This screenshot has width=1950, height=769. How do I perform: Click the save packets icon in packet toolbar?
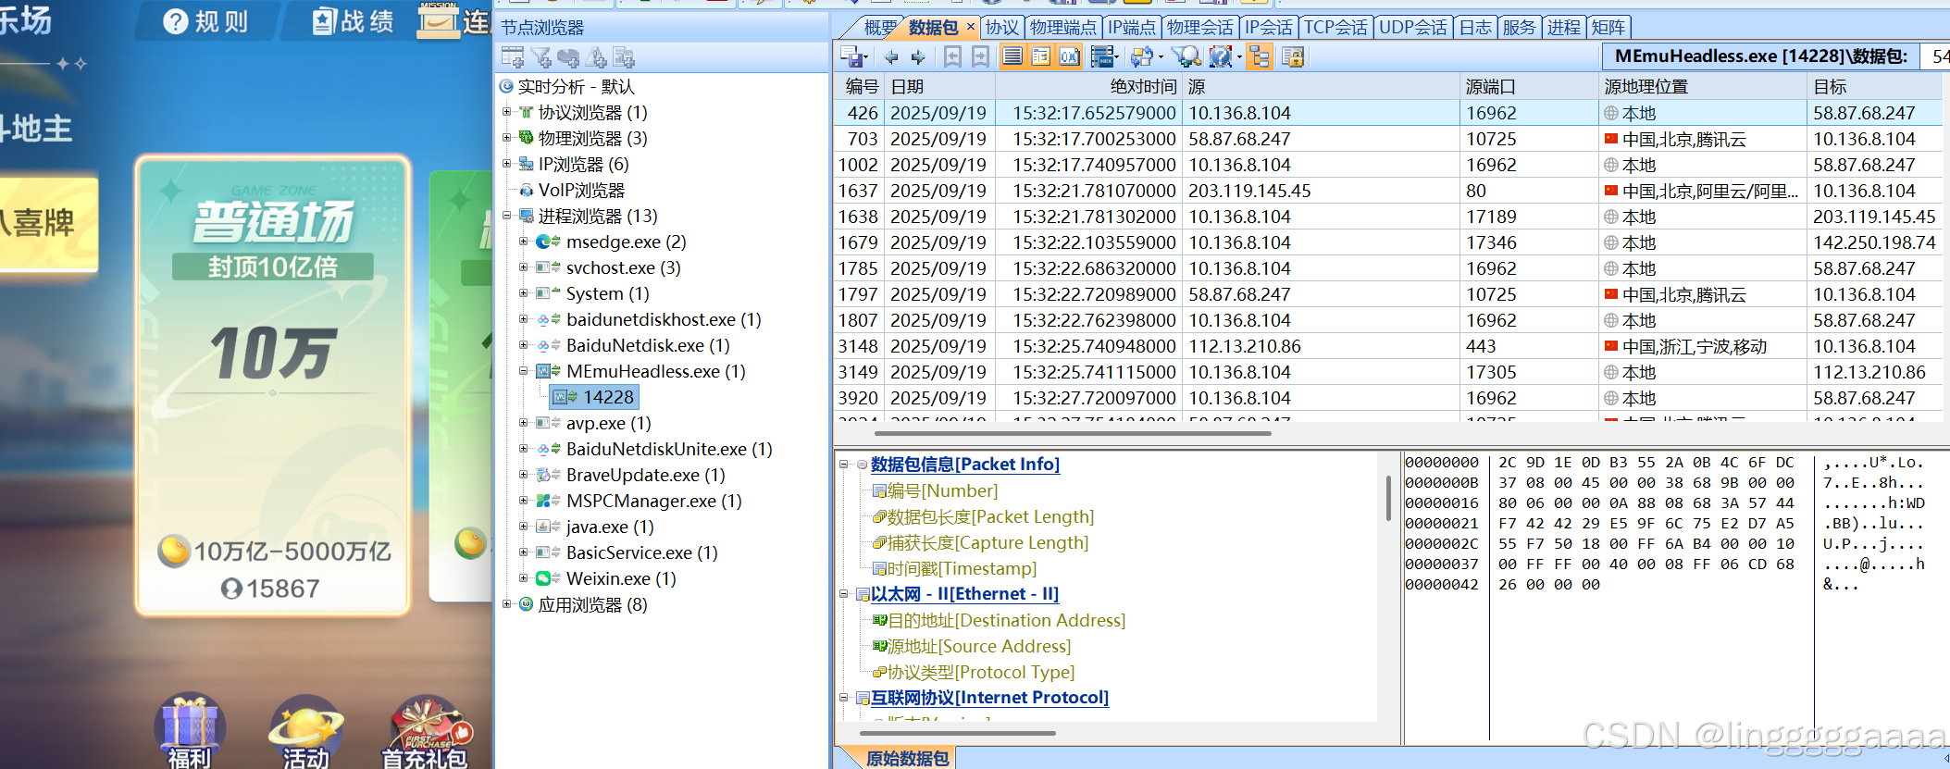click(x=851, y=57)
